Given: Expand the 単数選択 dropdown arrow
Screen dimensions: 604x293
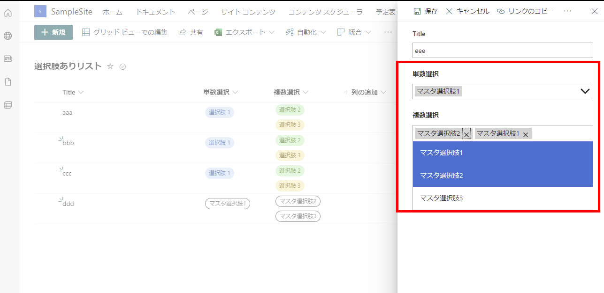Looking at the screenshot, I should pyautogui.click(x=585, y=91).
